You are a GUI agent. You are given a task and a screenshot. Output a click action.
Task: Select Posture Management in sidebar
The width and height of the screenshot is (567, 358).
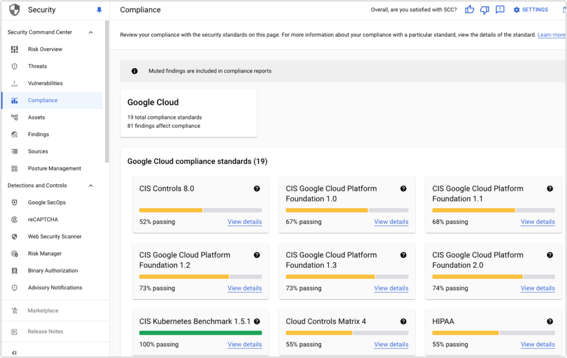55,168
